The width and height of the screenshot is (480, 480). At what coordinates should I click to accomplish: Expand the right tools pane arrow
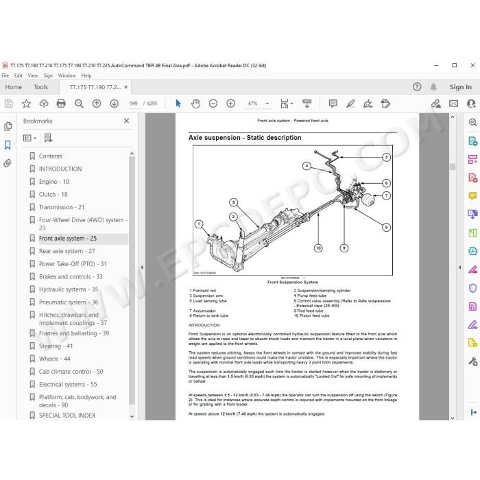(459, 267)
